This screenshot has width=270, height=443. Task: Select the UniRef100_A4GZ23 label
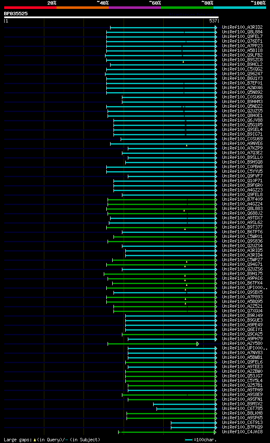point(242,190)
